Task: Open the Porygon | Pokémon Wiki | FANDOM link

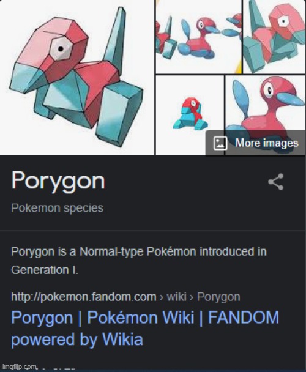Action: pyautogui.click(x=145, y=318)
